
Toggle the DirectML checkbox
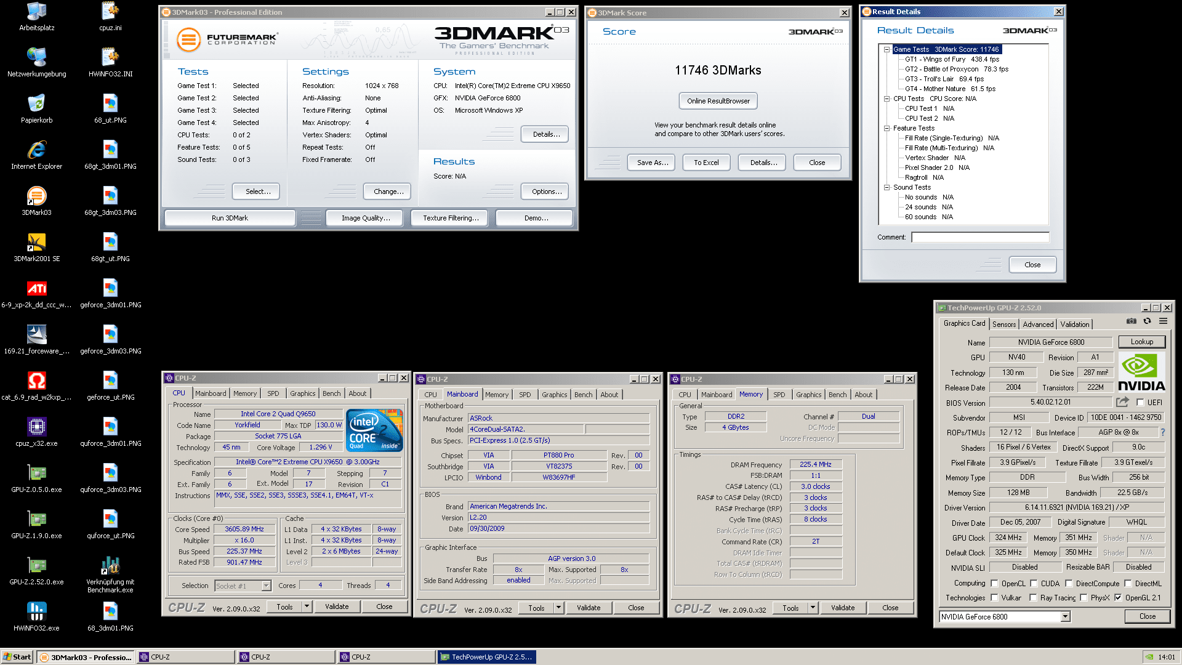click(x=1128, y=583)
